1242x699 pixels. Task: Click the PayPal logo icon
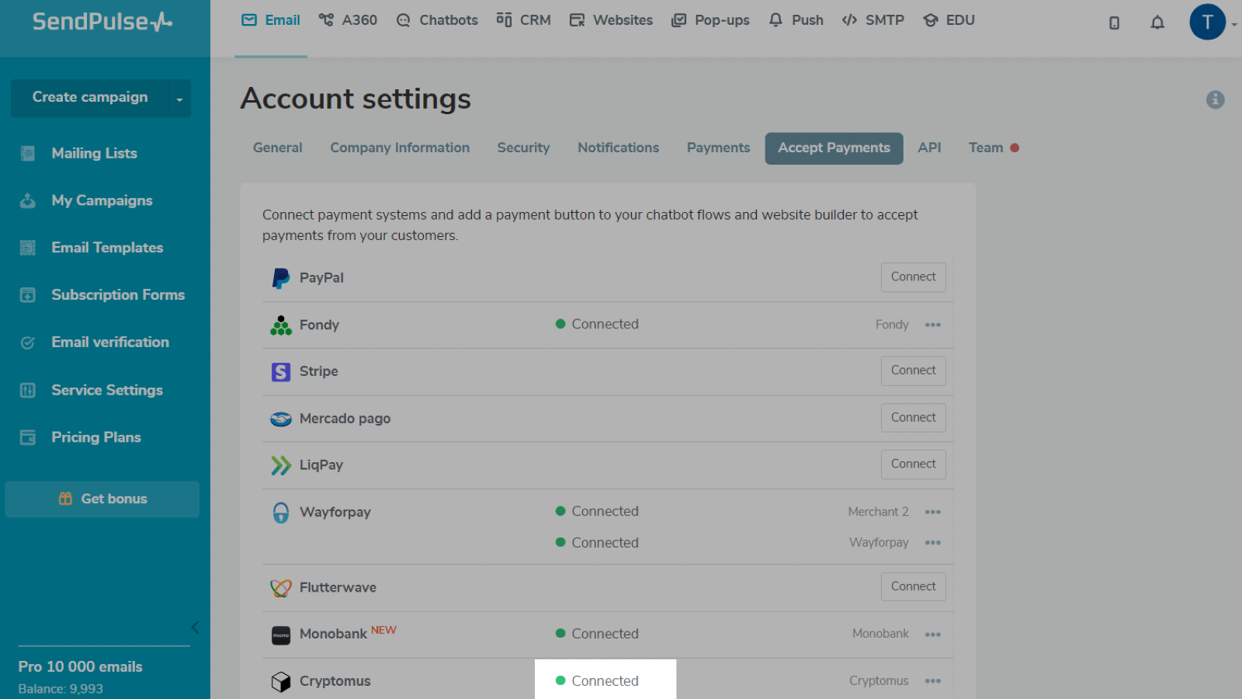coord(280,278)
